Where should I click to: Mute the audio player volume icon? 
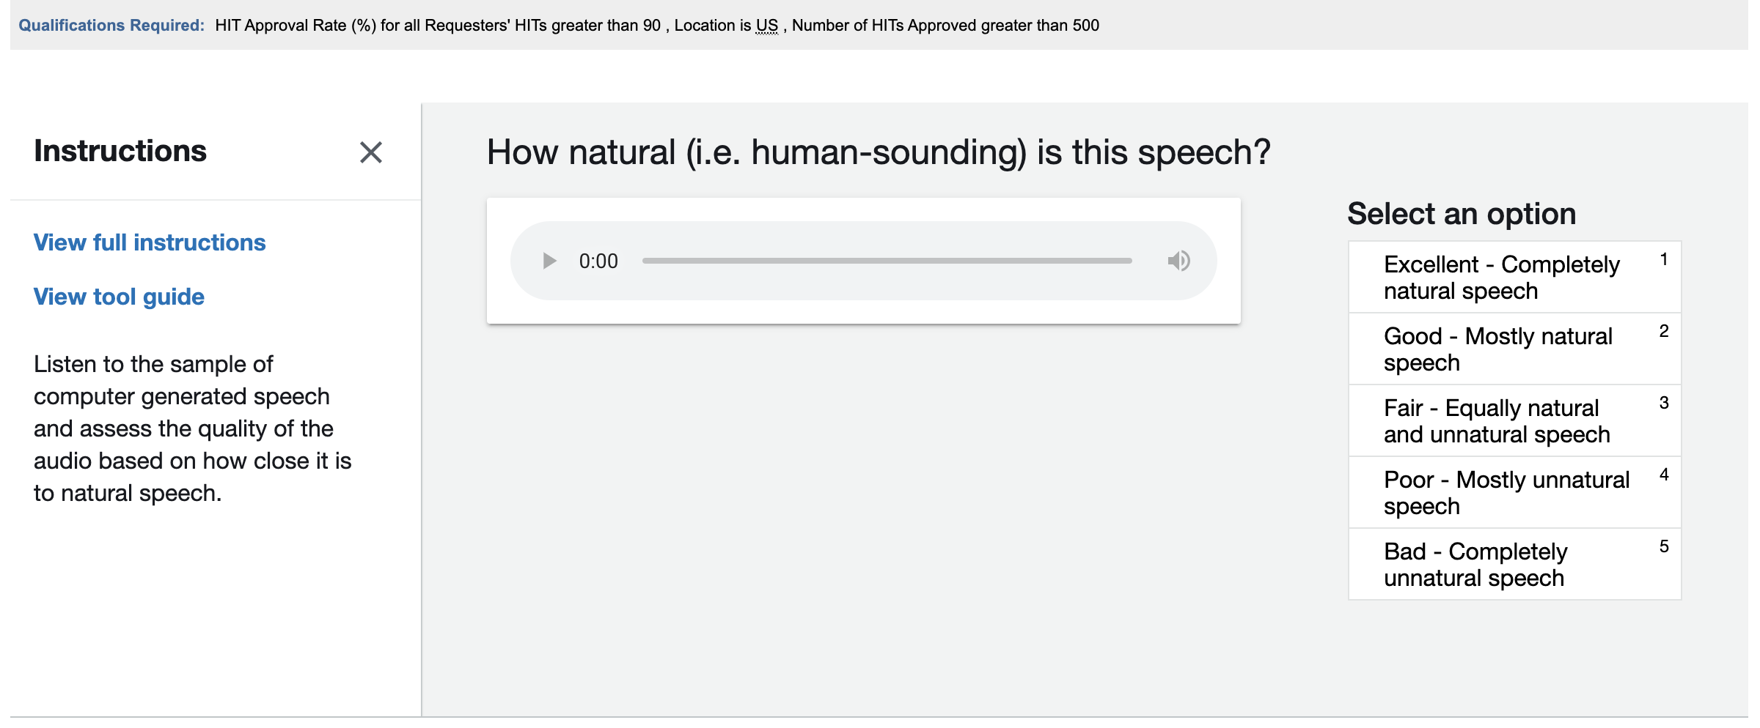[1178, 261]
